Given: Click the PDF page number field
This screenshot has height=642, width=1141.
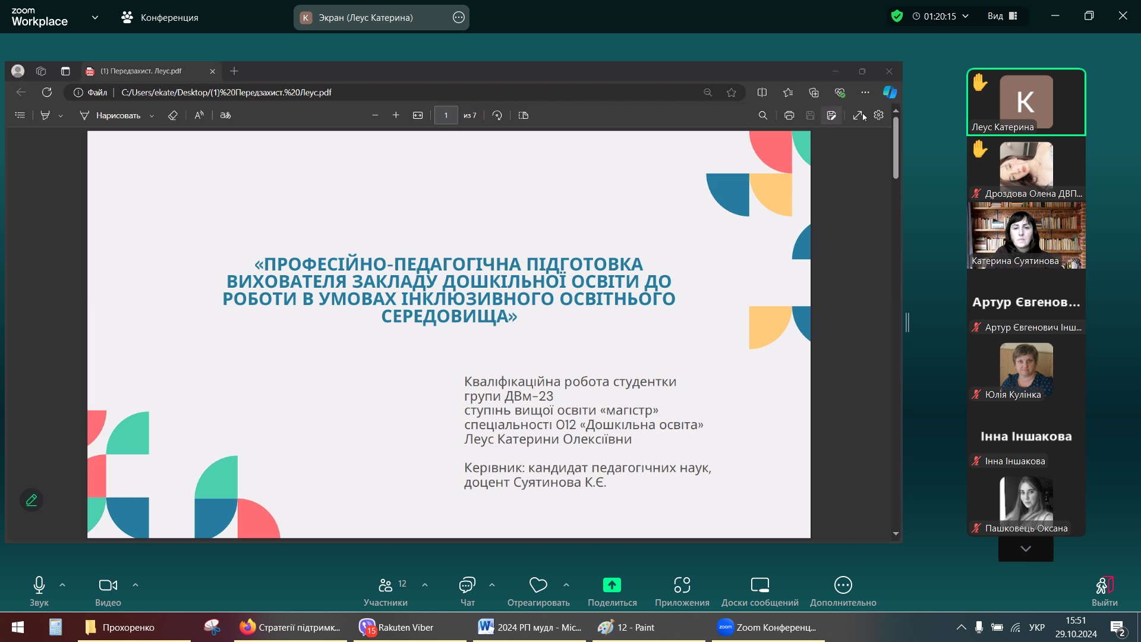Looking at the screenshot, I should pos(446,115).
